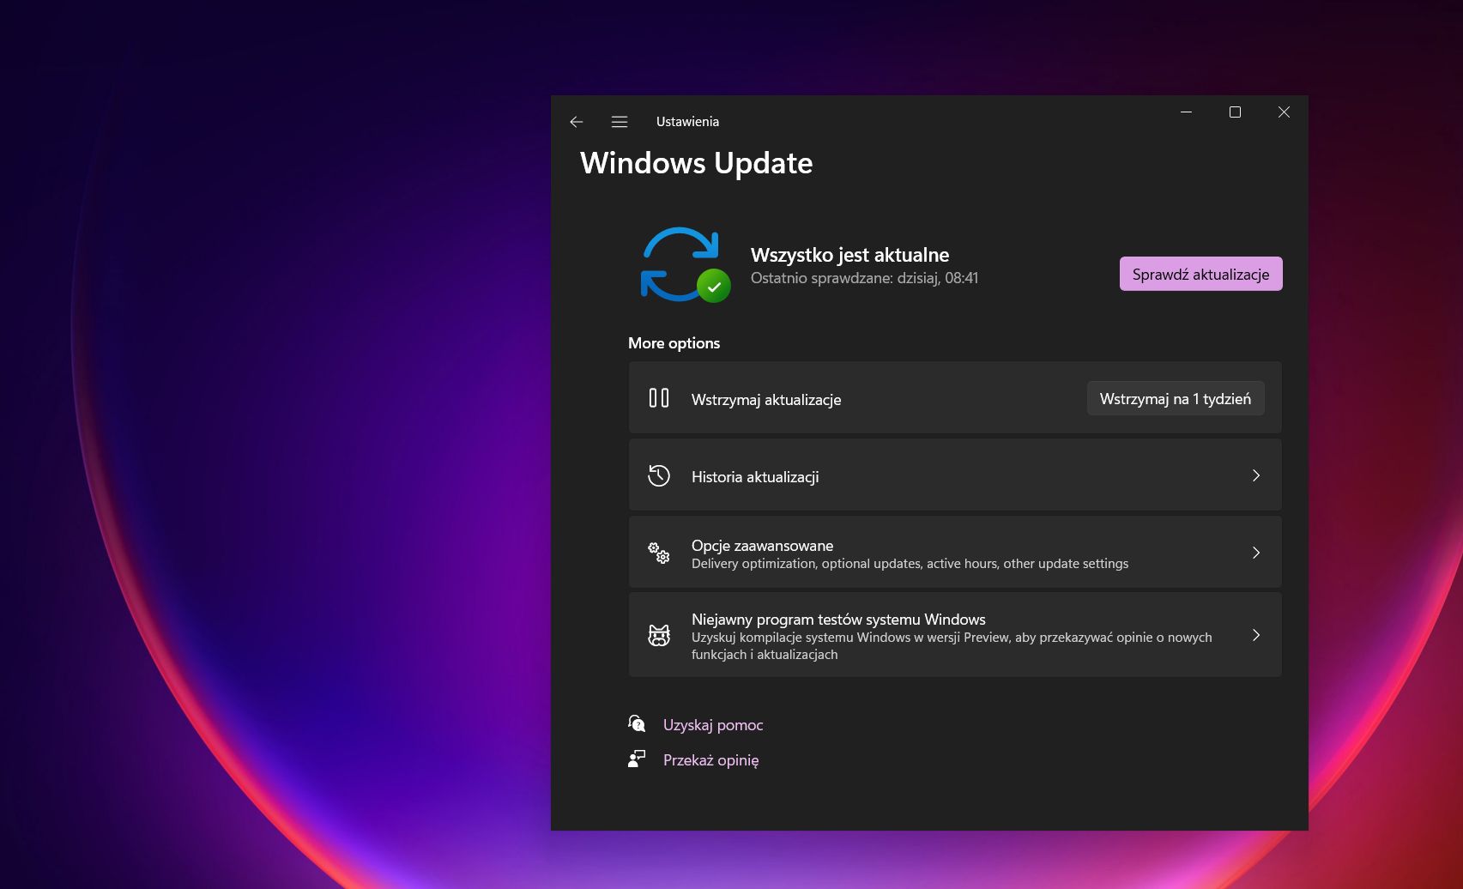The height and width of the screenshot is (889, 1463).
Task: Open the Opcje zaawansowane settings row
Action: (x=944, y=553)
